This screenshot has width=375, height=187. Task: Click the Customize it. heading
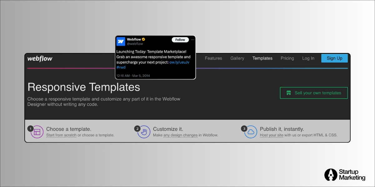coord(168,129)
